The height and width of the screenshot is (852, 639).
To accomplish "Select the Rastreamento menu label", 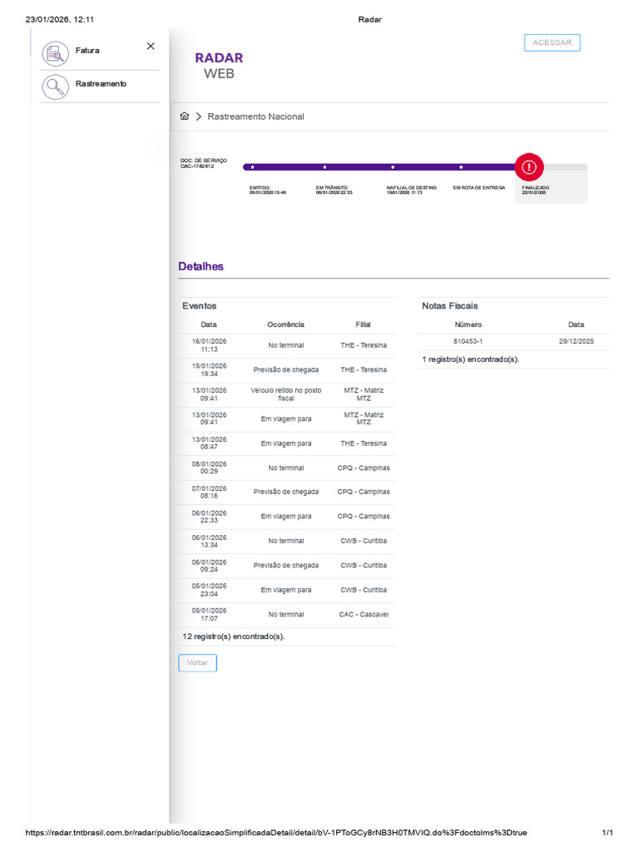I will [101, 84].
